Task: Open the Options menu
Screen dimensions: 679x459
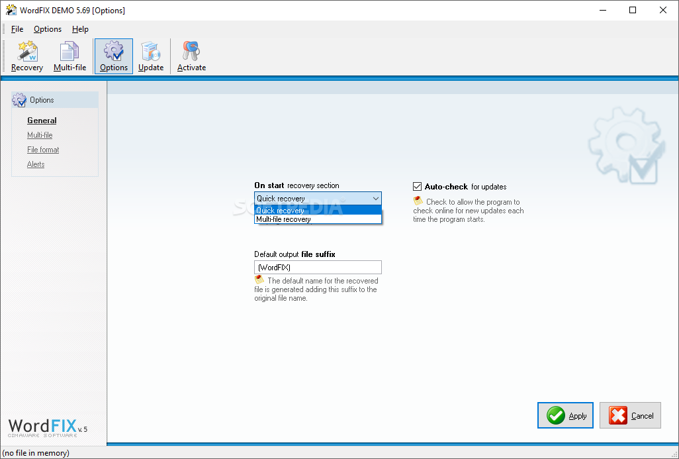Action: 48,29
